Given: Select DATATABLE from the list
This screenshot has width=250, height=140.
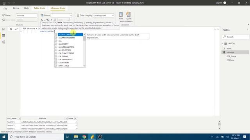Looking at the screenshot, I should coord(69,66).
